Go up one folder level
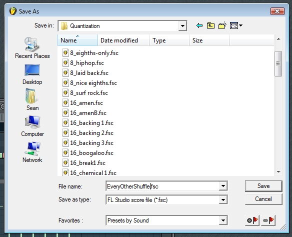 pyautogui.click(x=210, y=25)
